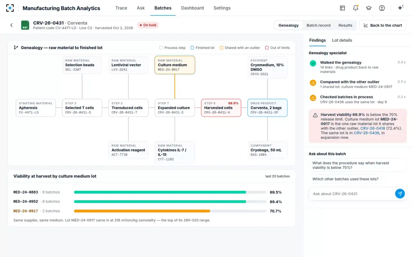Open the CRV-26-0418 batch link
The height and width of the screenshot is (257, 412).
(x=373, y=128)
